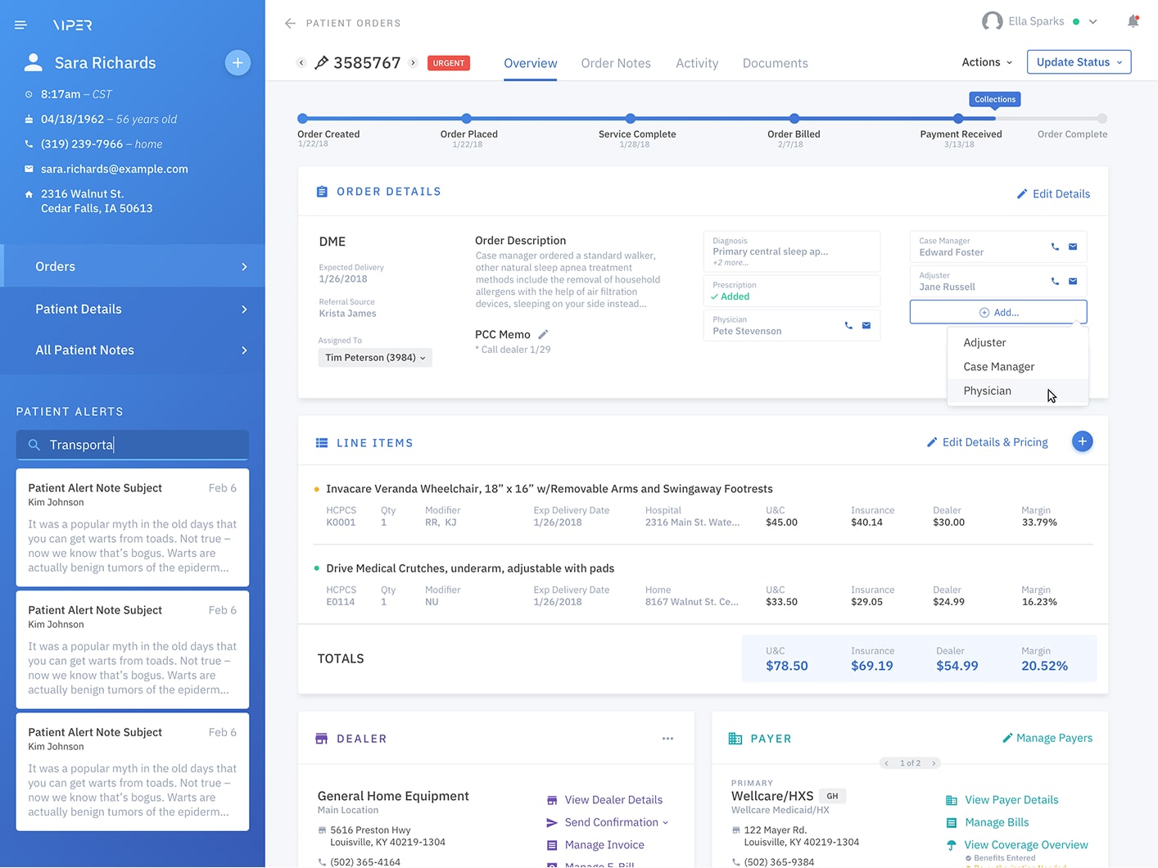
Task: Open Ella Sparks user menu
Action: click(1040, 21)
